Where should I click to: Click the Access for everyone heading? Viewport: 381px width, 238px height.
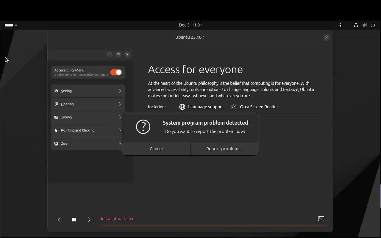[195, 69]
